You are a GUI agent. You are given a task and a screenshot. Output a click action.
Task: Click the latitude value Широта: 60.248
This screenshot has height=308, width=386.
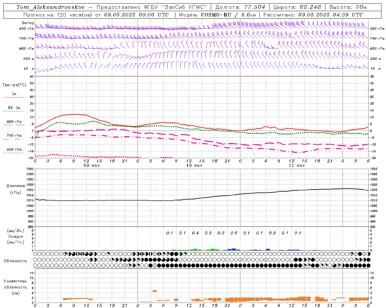pos(297,7)
